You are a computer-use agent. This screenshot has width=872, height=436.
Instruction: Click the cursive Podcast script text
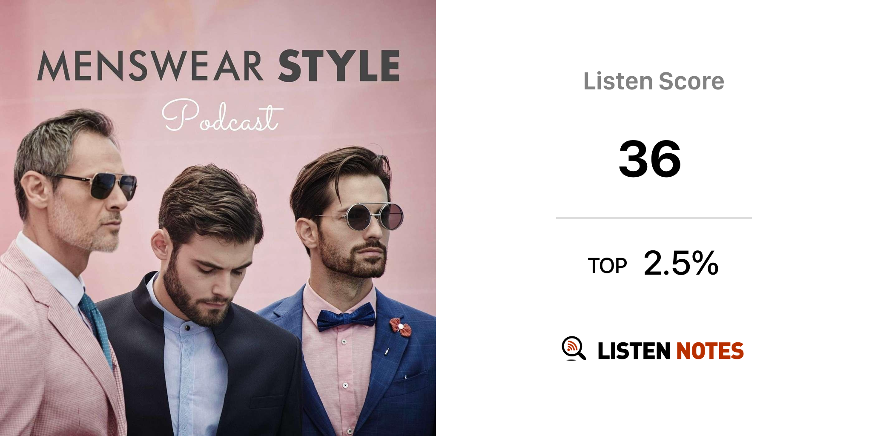pos(221,115)
